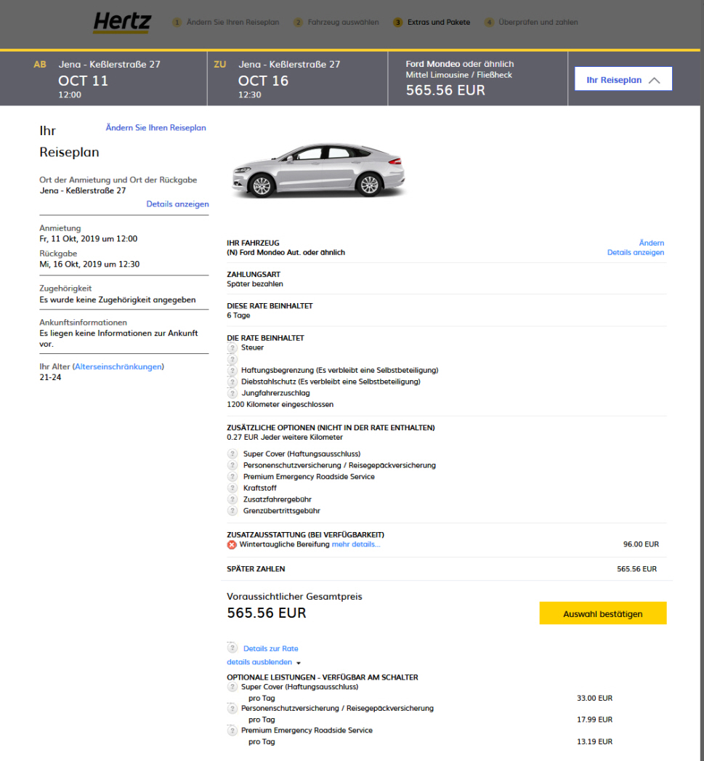Click help icon next to Zusatzfahrergebühr
The height and width of the screenshot is (761, 704).
coord(232,500)
